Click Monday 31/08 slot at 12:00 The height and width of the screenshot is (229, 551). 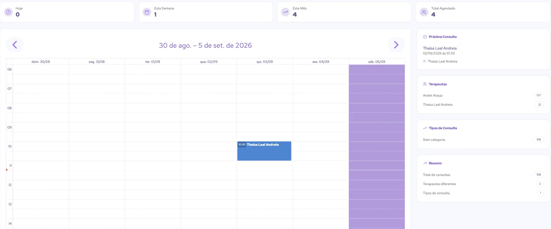tap(97, 185)
